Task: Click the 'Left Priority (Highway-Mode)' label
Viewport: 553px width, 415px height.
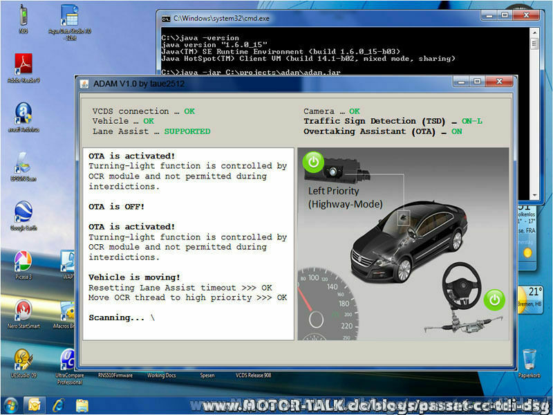Action: [345, 198]
